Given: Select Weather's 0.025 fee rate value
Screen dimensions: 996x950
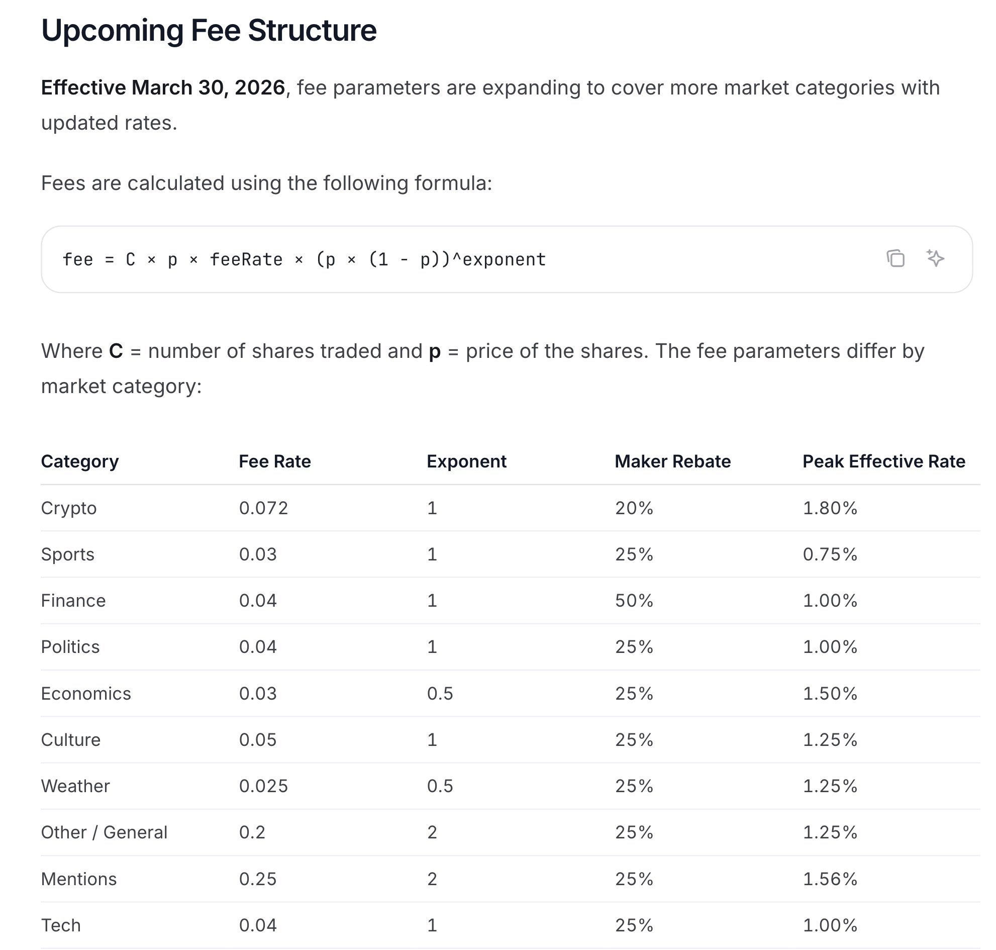Looking at the screenshot, I should [263, 787].
